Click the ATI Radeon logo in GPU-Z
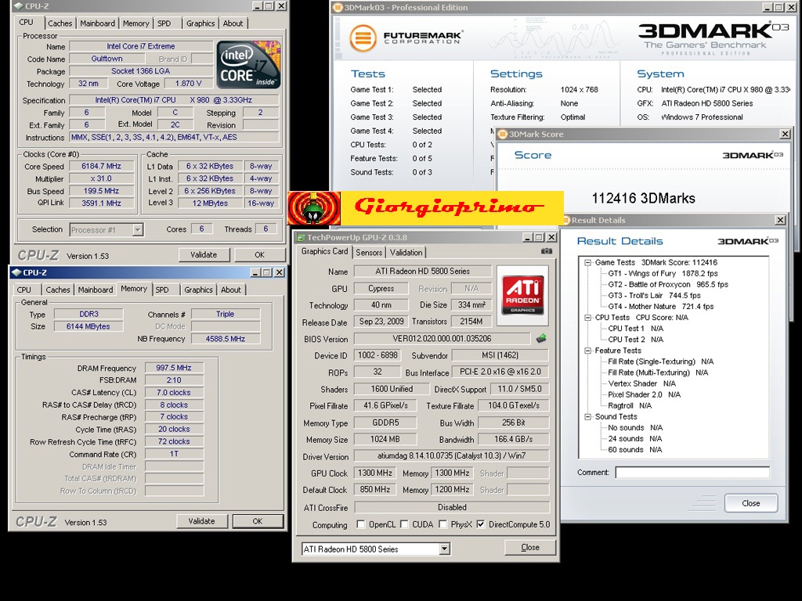The image size is (802, 601). point(522,295)
